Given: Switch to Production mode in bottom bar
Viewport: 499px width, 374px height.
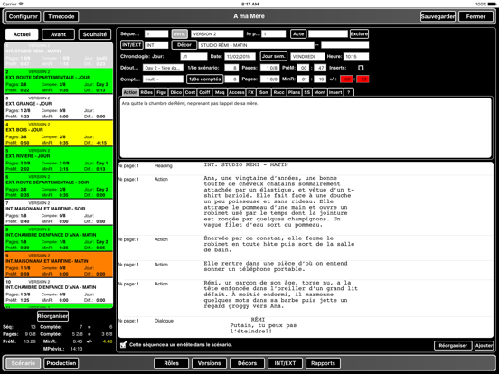Looking at the screenshot, I should (61, 363).
